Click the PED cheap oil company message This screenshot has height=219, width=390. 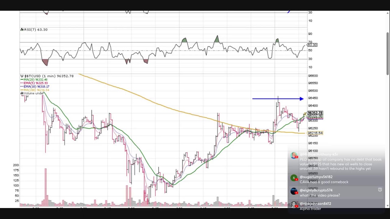(341, 164)
